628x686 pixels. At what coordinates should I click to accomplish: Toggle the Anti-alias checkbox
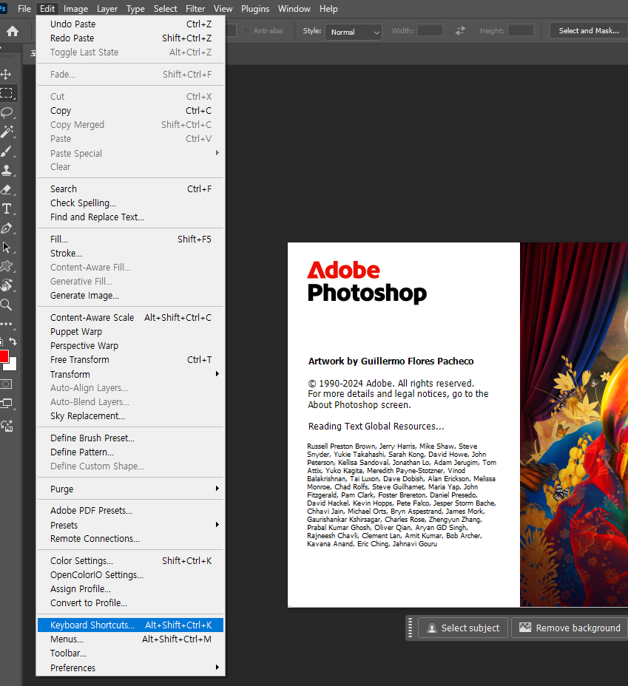pos(246,30)
